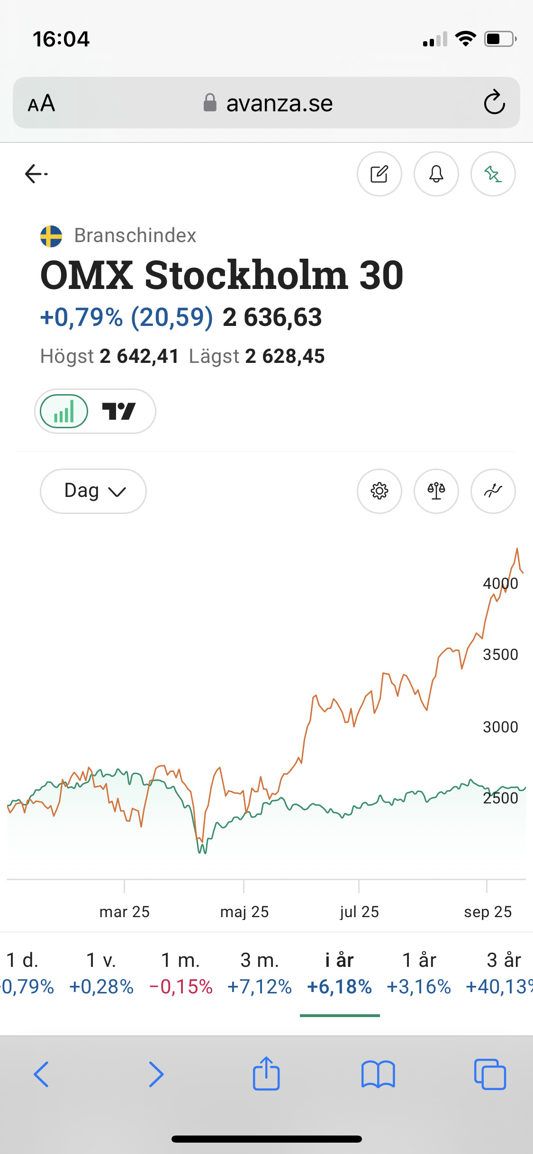Expand the Dag interval dropdown
Screen dimensions: 533x1154
pyautogui.click(x=93, y=491)
